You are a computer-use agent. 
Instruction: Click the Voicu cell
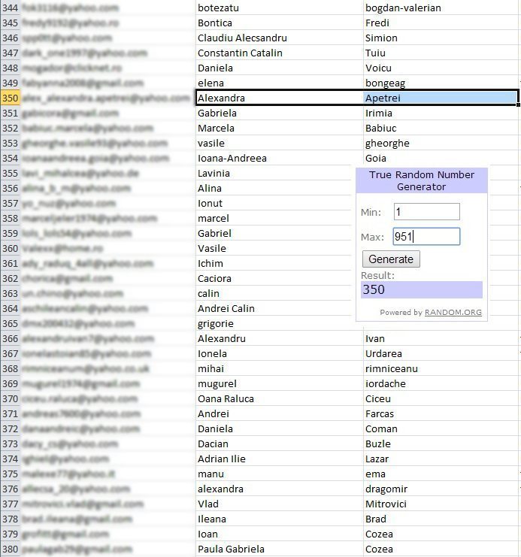point(441,68)
